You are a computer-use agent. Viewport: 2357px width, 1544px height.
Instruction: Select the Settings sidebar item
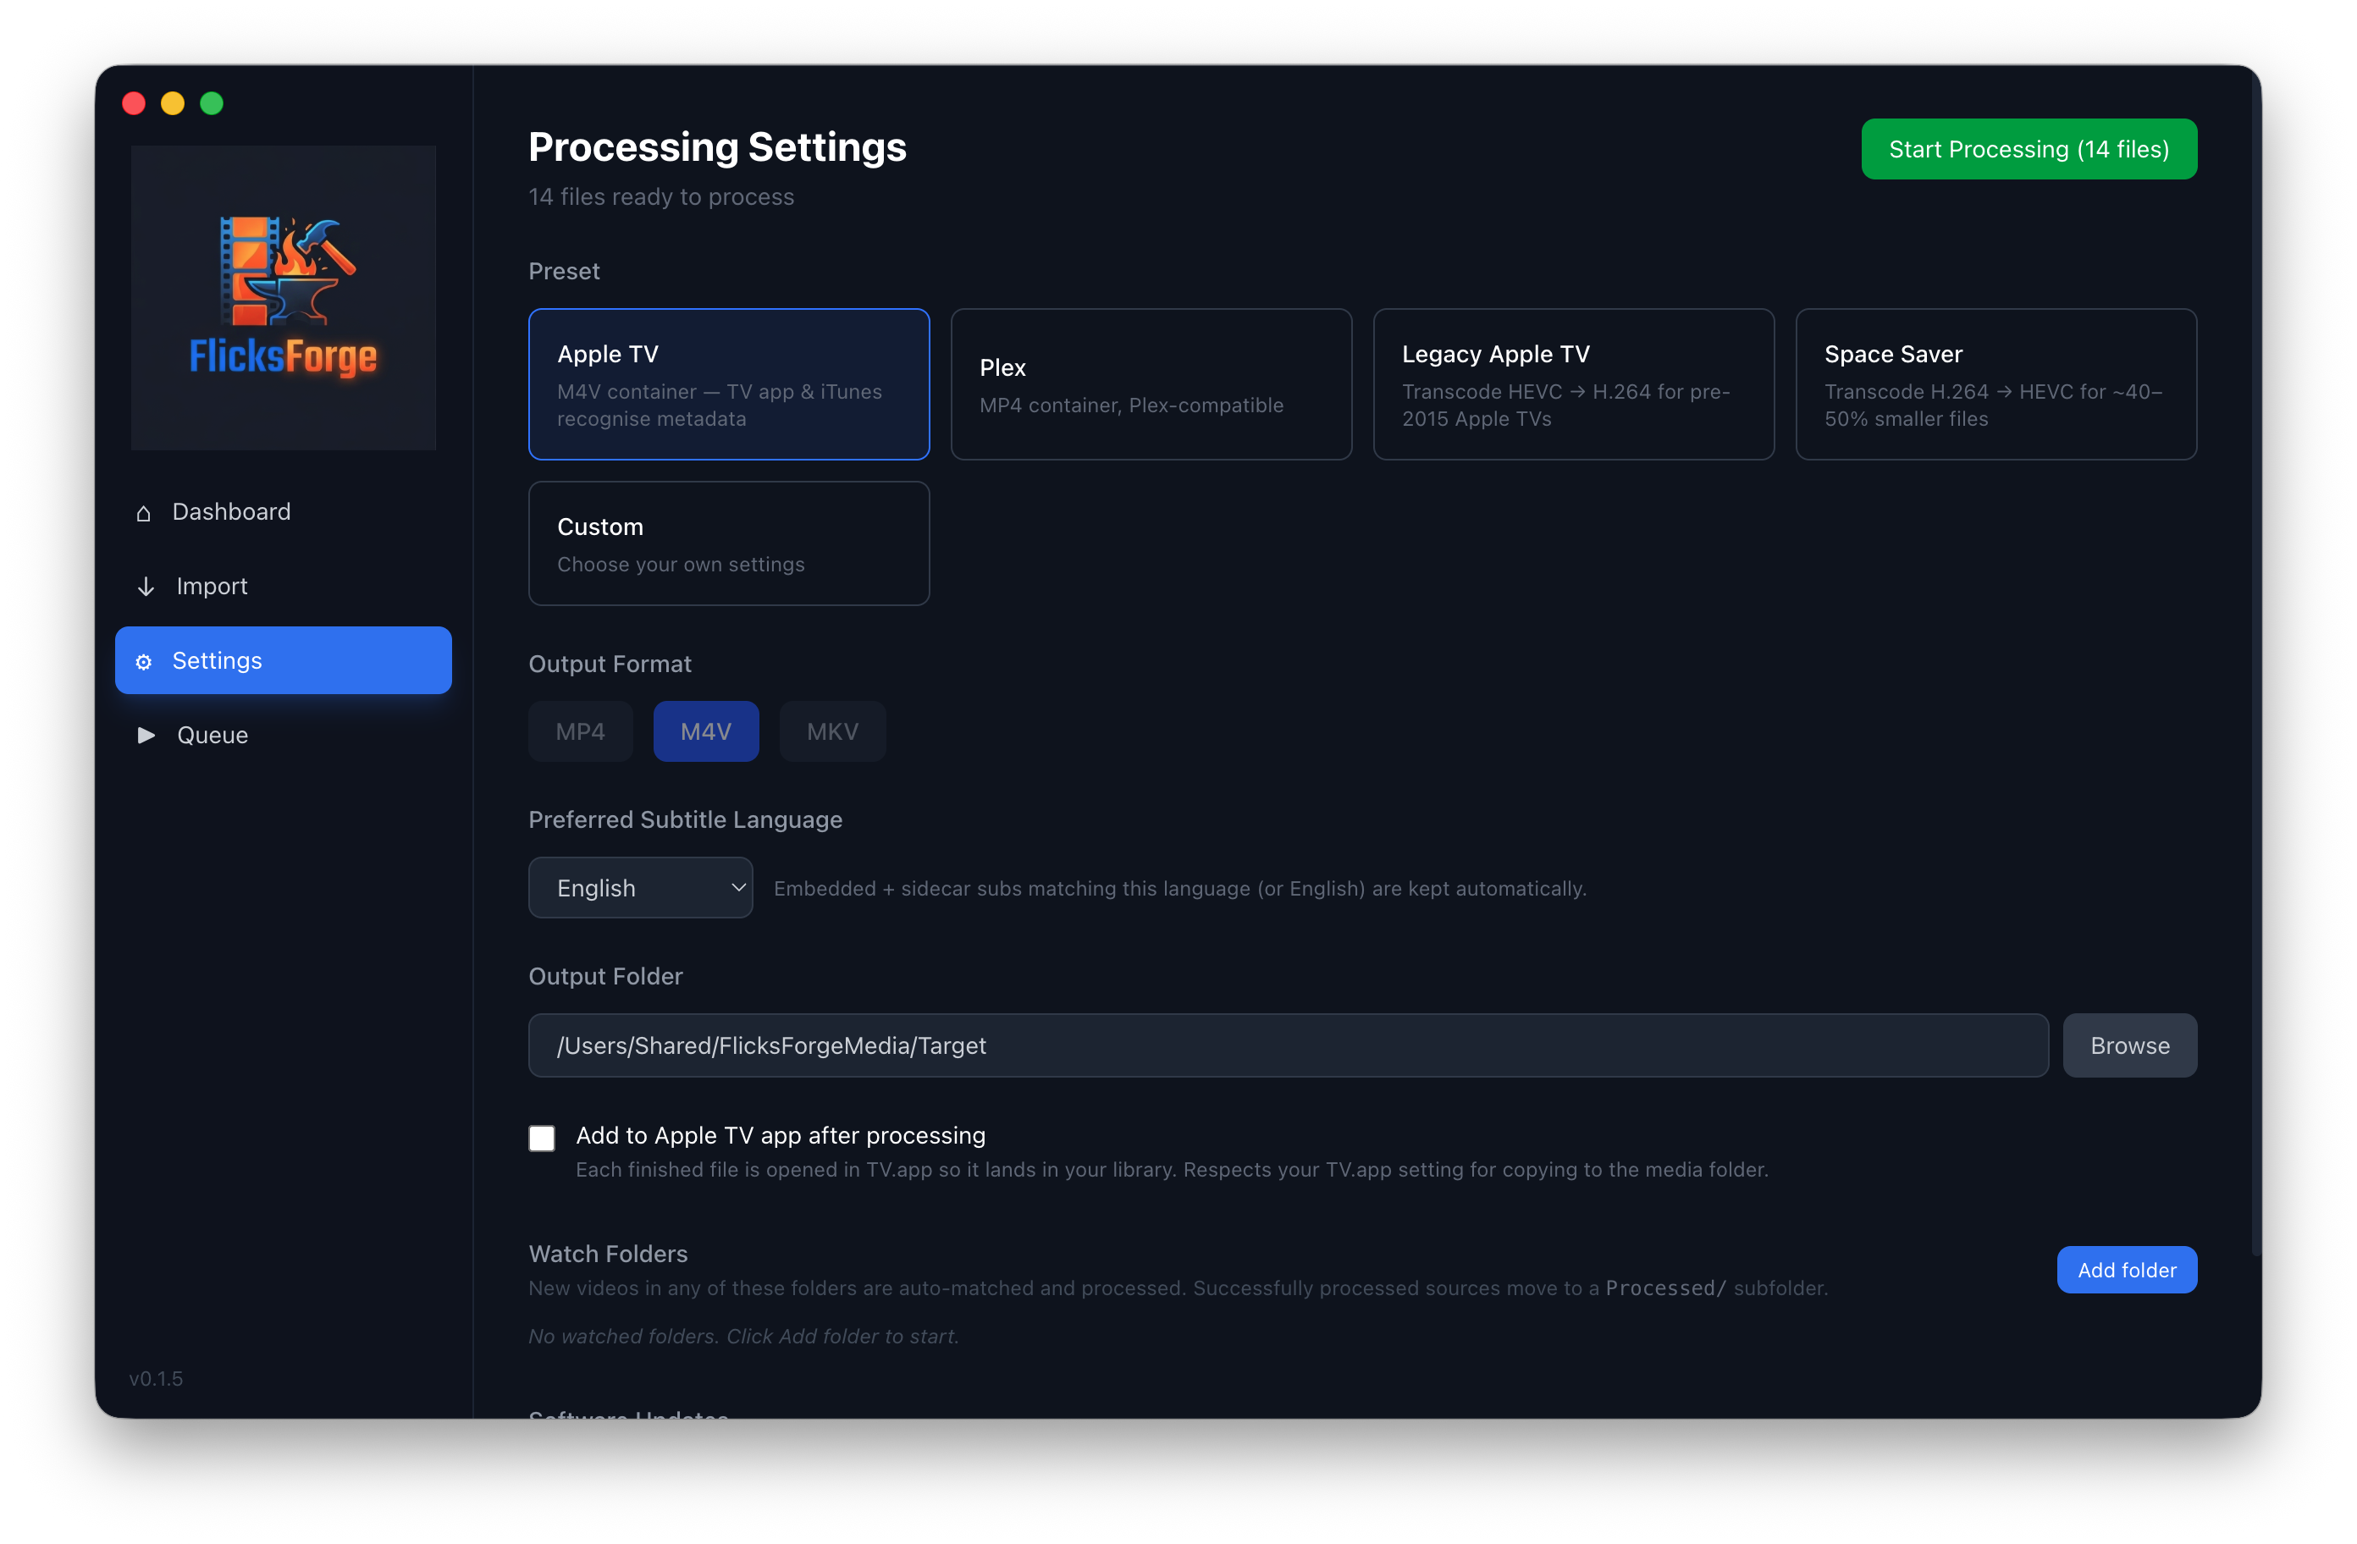[x=284, y=660]
